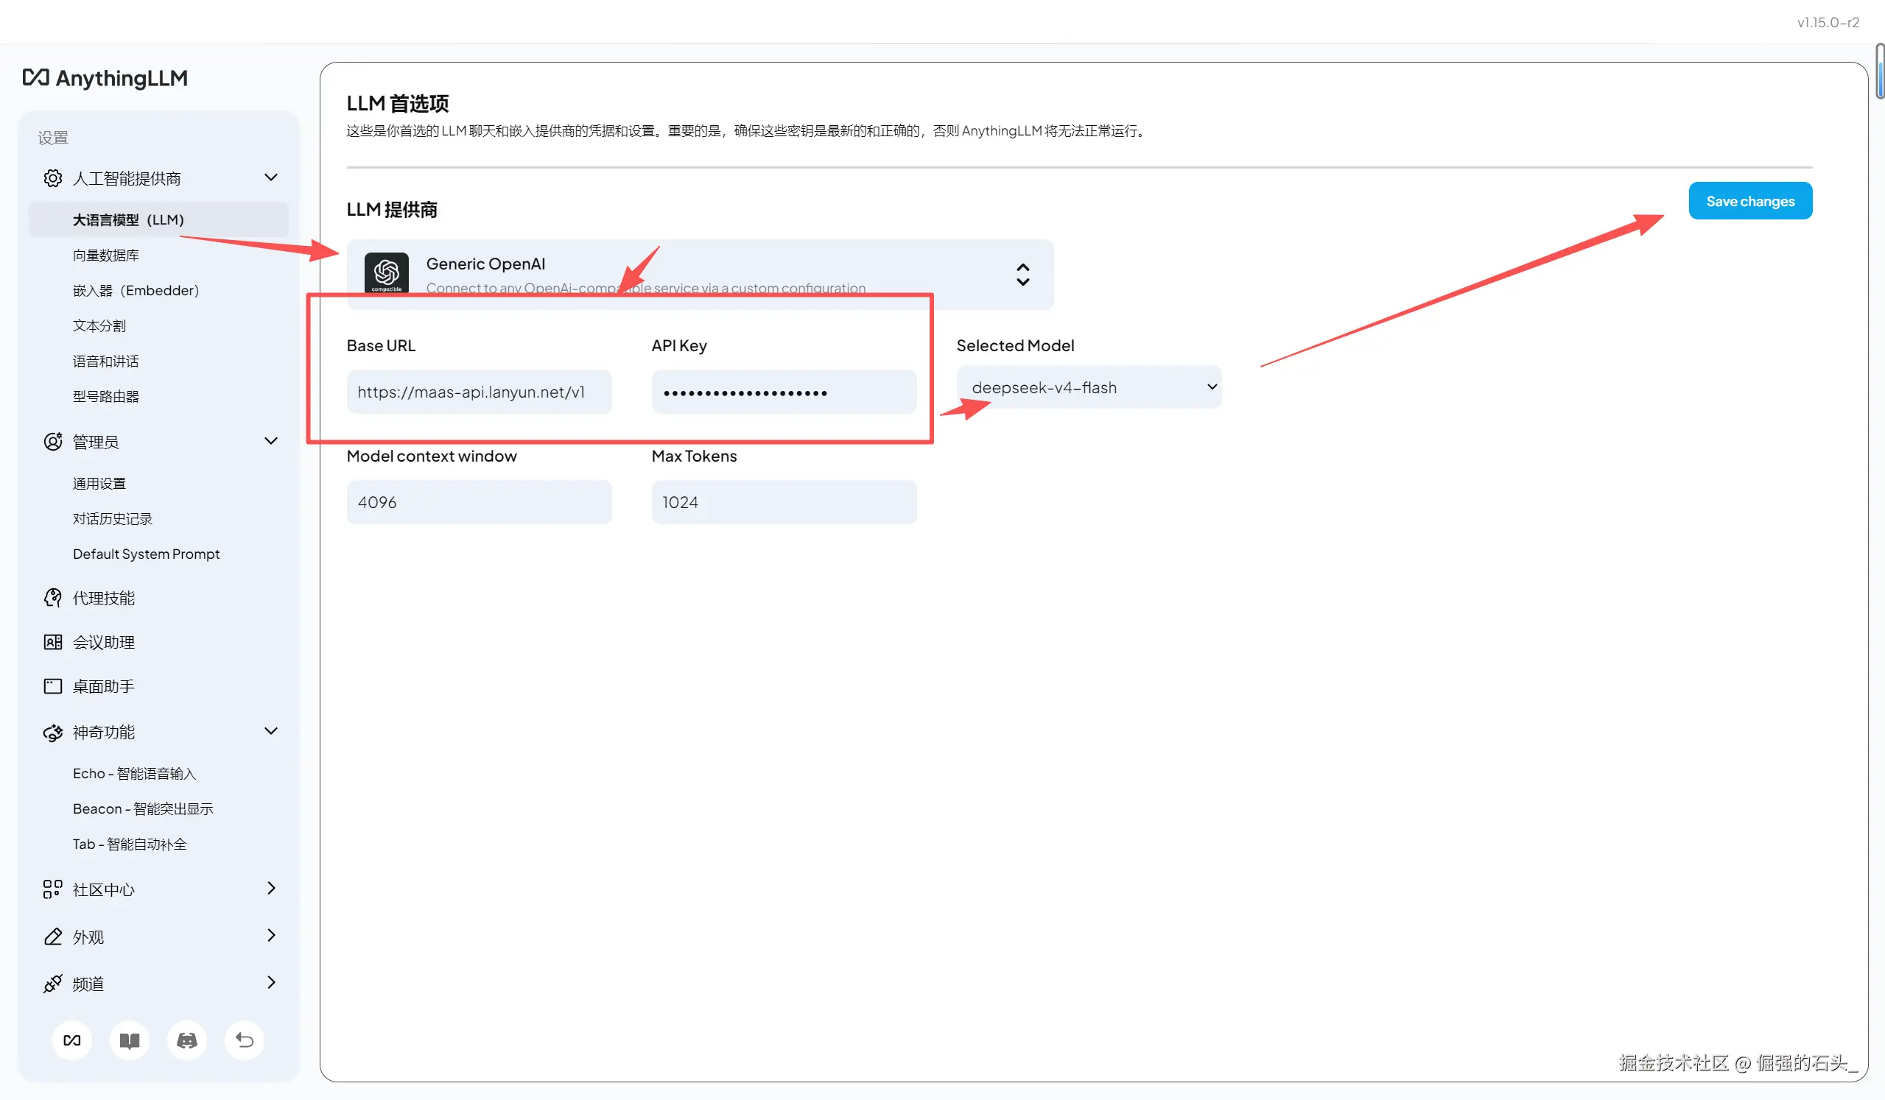
Task: Click the 会议助理 icon
Action: tap(52, 641)
